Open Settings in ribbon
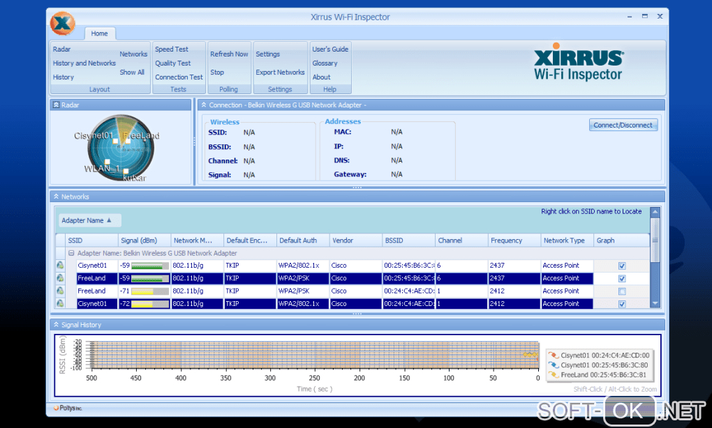 (268, 54)
